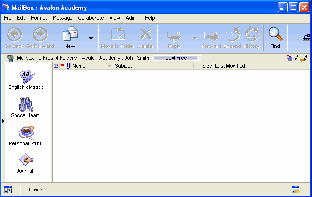
Task: Click the paperclip attachment column icon
Action: coord(68,66)
